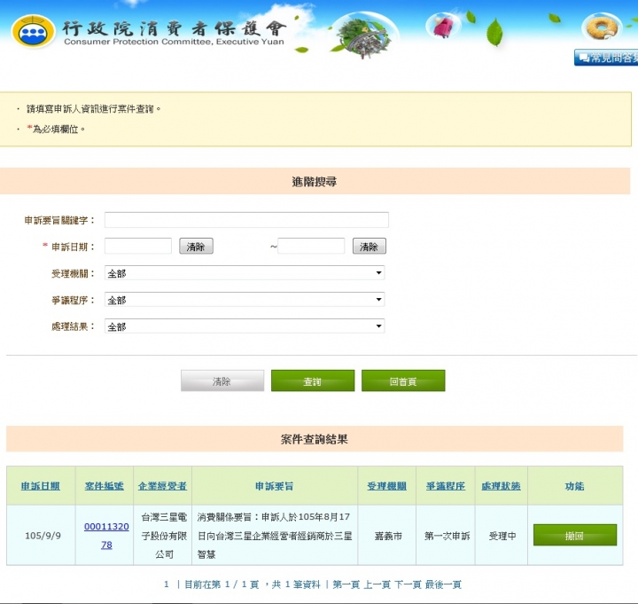The height and width of the screenshot is (604, 638).
Task: Go to 第一頁 in pagination
Action: (x=346, y=584)
